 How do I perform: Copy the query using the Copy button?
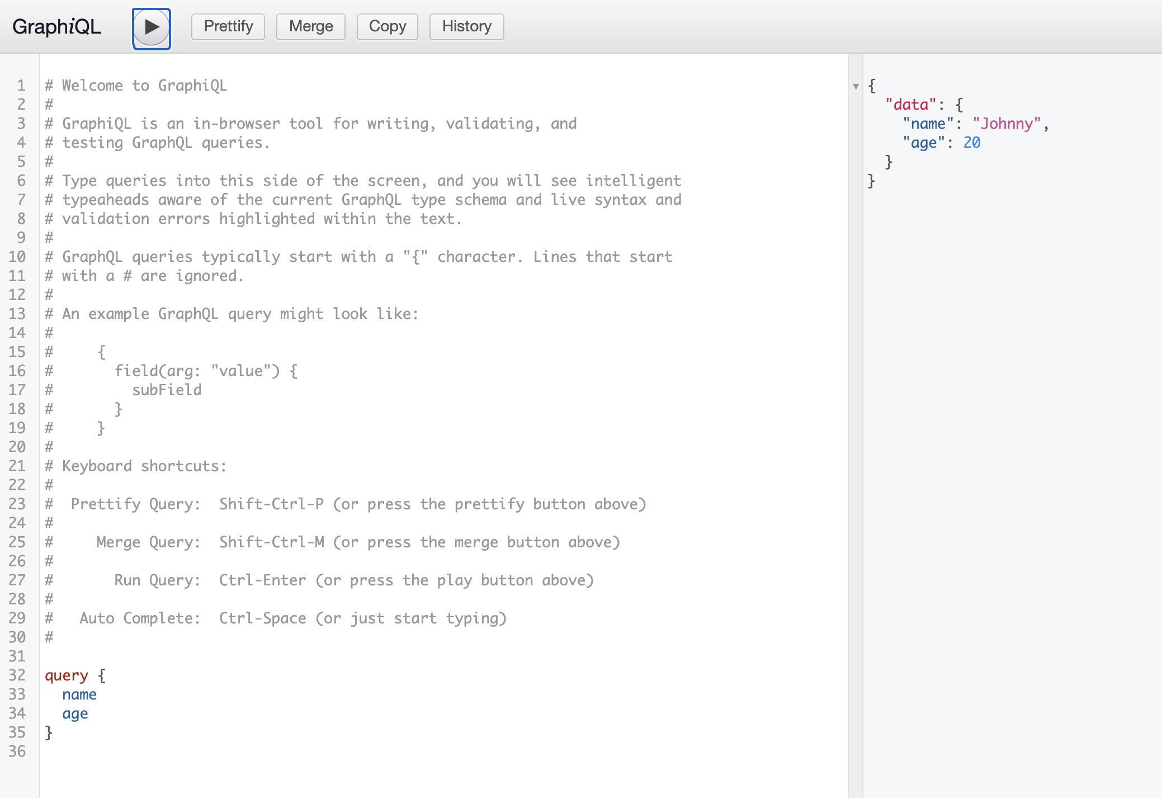(387, 26)
